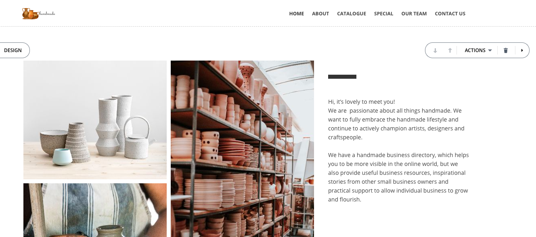536x237 pixels.
Task: Move the section up with the up arrow
Action: 450,50
